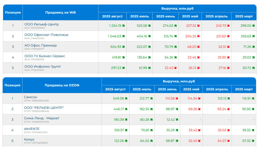
Task: Open Сима-Ленд - Маркет seller link
Action: pos(42,118)
